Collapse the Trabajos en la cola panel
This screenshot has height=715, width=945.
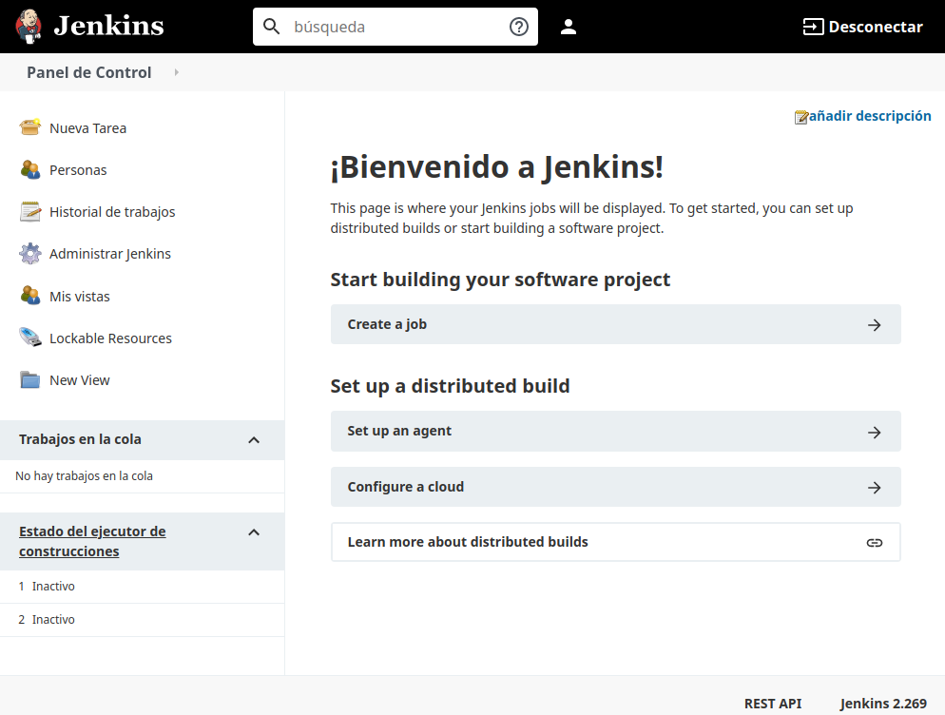coord(254,439)
